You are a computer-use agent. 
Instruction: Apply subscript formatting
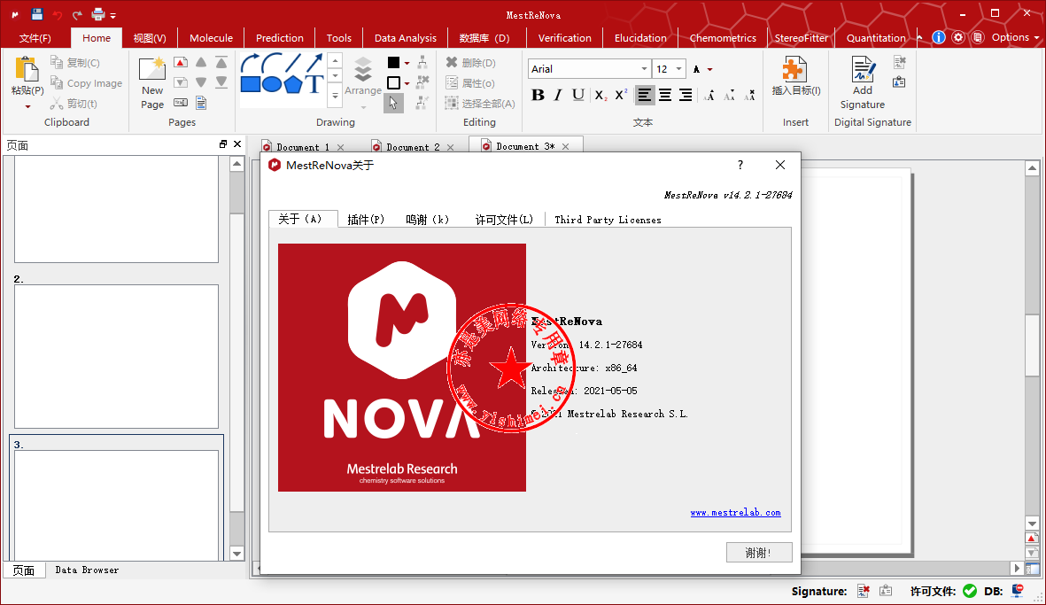[x=600, y=96]
